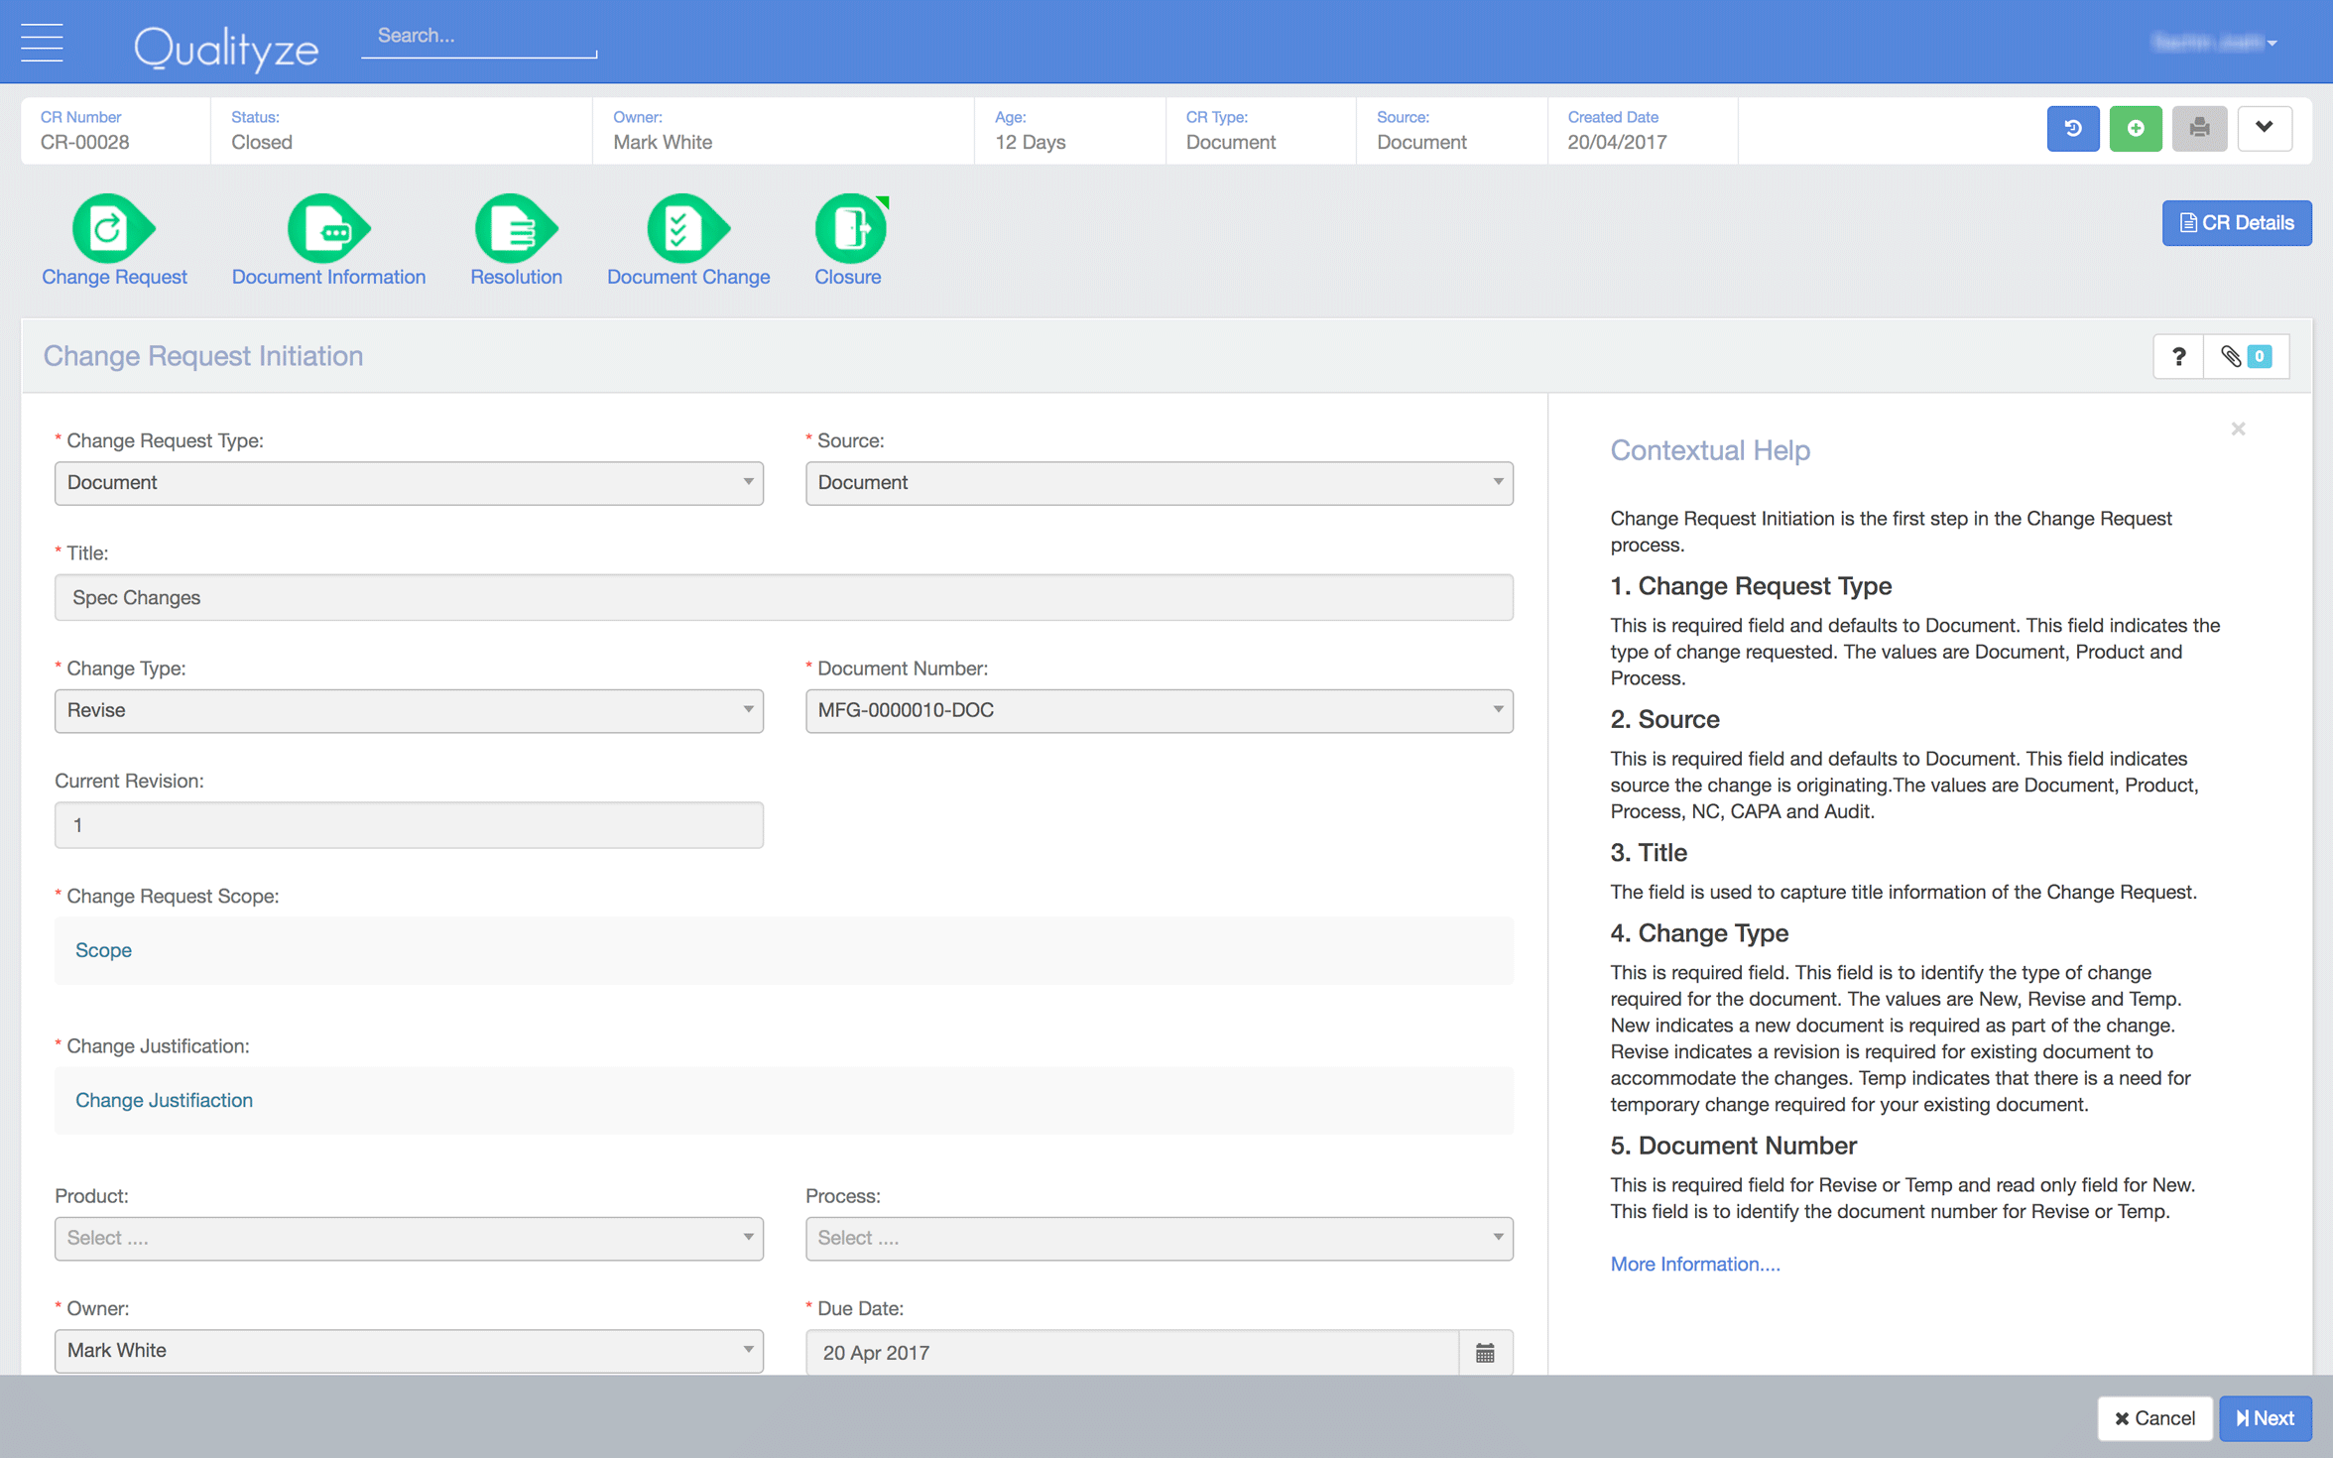
Task: Click the green add new record icon
Action: [2136, 128]
